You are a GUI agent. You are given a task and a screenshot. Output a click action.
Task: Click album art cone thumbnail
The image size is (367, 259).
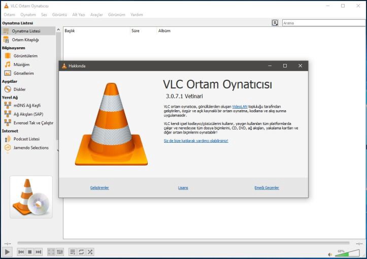(31, 197)
